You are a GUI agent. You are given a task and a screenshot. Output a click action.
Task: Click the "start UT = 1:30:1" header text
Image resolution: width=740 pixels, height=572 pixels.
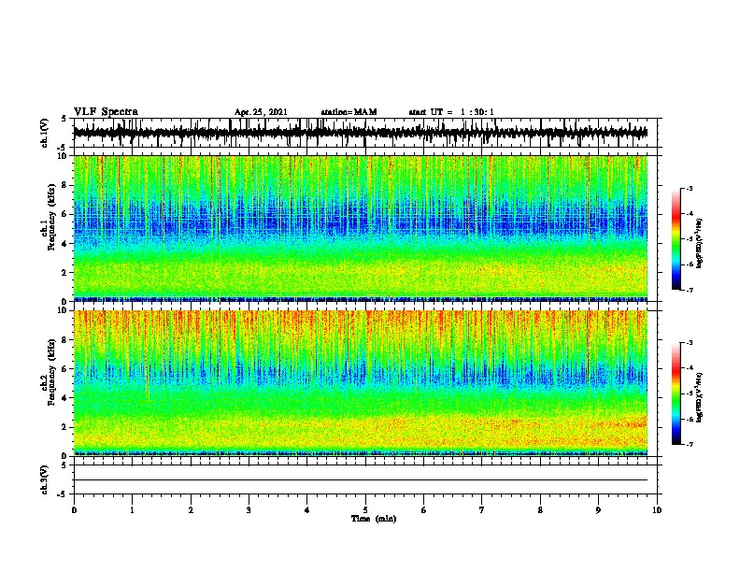click(x=451, y=112)
